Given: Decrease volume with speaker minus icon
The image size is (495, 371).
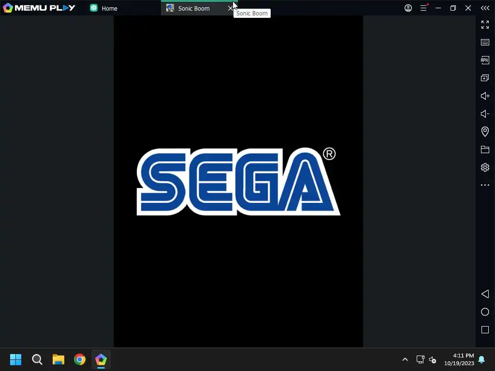Looking at the screenshot, I should (485, 114).
